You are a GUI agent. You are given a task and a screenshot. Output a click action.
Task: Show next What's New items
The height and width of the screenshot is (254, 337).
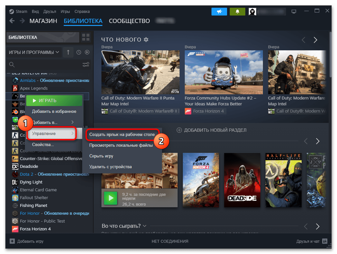coord(315,40)
